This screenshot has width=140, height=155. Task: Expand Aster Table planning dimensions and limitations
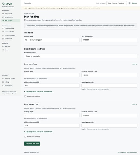click(x=38, y=92)
